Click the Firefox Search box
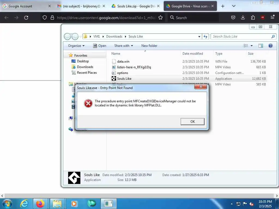The height and width of the screenshot is (209, 279). [193, 18]
